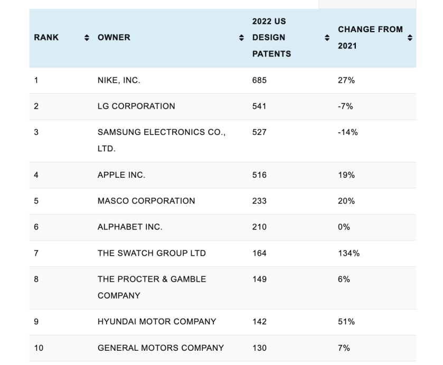The image size is (443, 365).
Task: Select SAMSUNG ELECTRONICS CO., LTD. owner cell
Action: (x=161, y=140)
